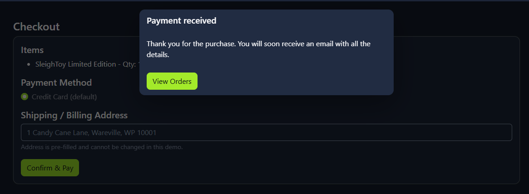This screenshot has height=194, width=529.
Task: Click the View Orders button
Action: [172, 81]
